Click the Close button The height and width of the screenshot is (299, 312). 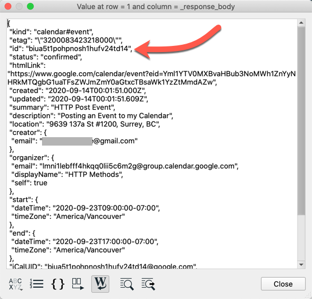(283, 284)
